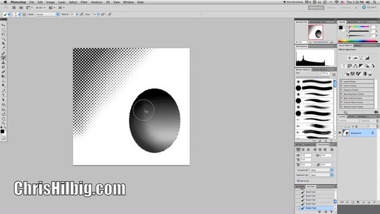Viewport: 380px width, 214px height.
Task: Open the Flow slider dropdown
Action: pos(98,14)
